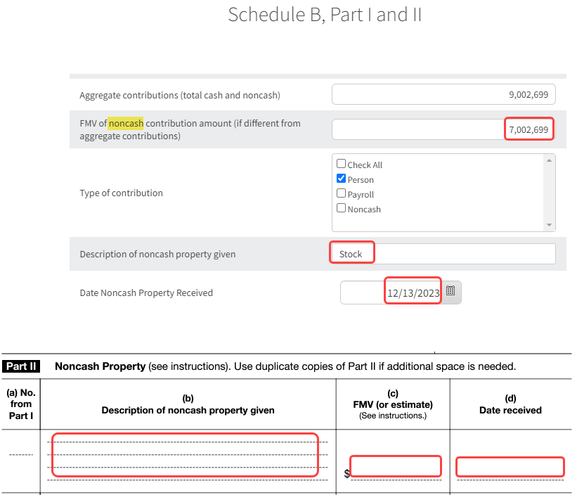
Task: Tick the Check All checkbox
Action: pos(342,164)
